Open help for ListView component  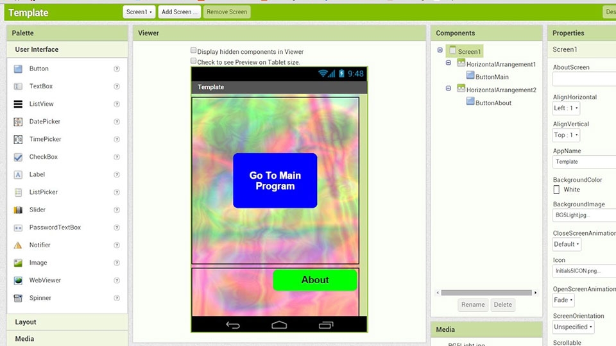(117, 104)
